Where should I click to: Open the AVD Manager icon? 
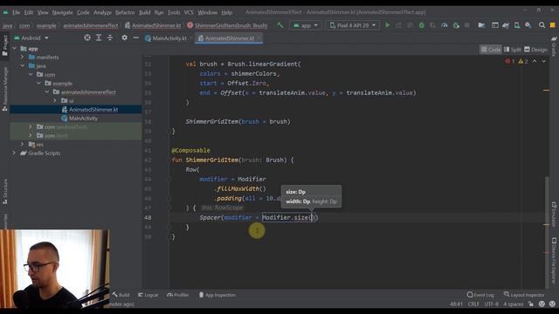click(517, 25)
